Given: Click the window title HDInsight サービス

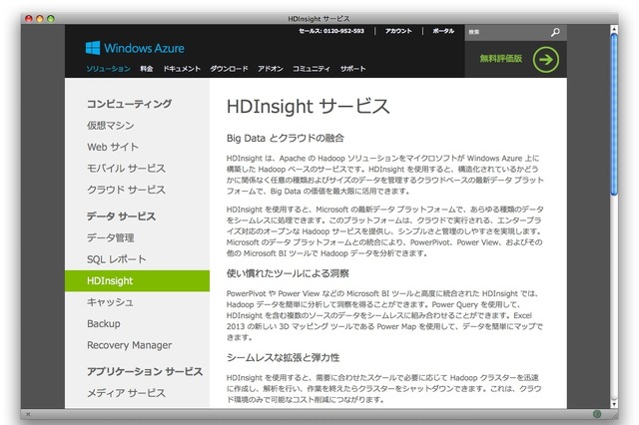Looking at the screenshot, I should [319, 19].
